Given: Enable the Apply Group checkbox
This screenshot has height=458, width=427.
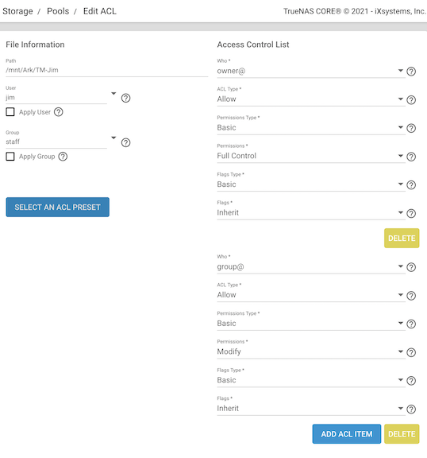Looking at the screenshot, I should [x=10, y=157].
